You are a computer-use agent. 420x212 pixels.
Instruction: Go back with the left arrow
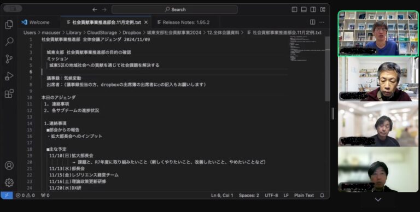point(95,10)
